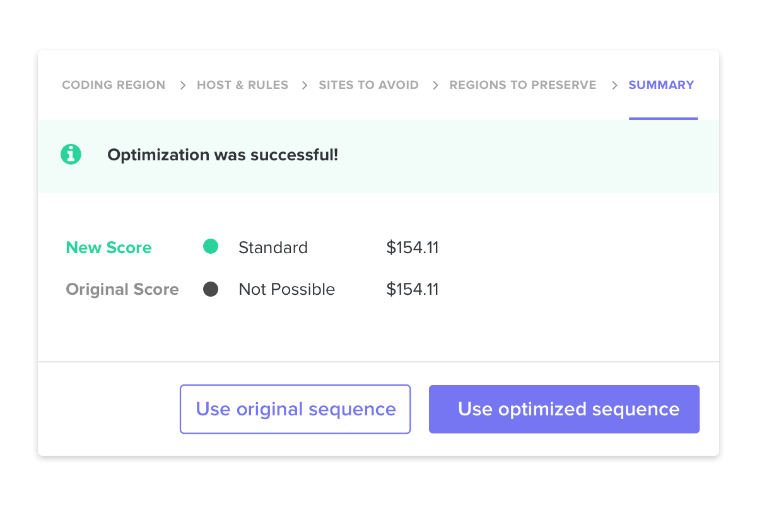
Task: Open the HOST & RULES step
Action: point(242,85)
